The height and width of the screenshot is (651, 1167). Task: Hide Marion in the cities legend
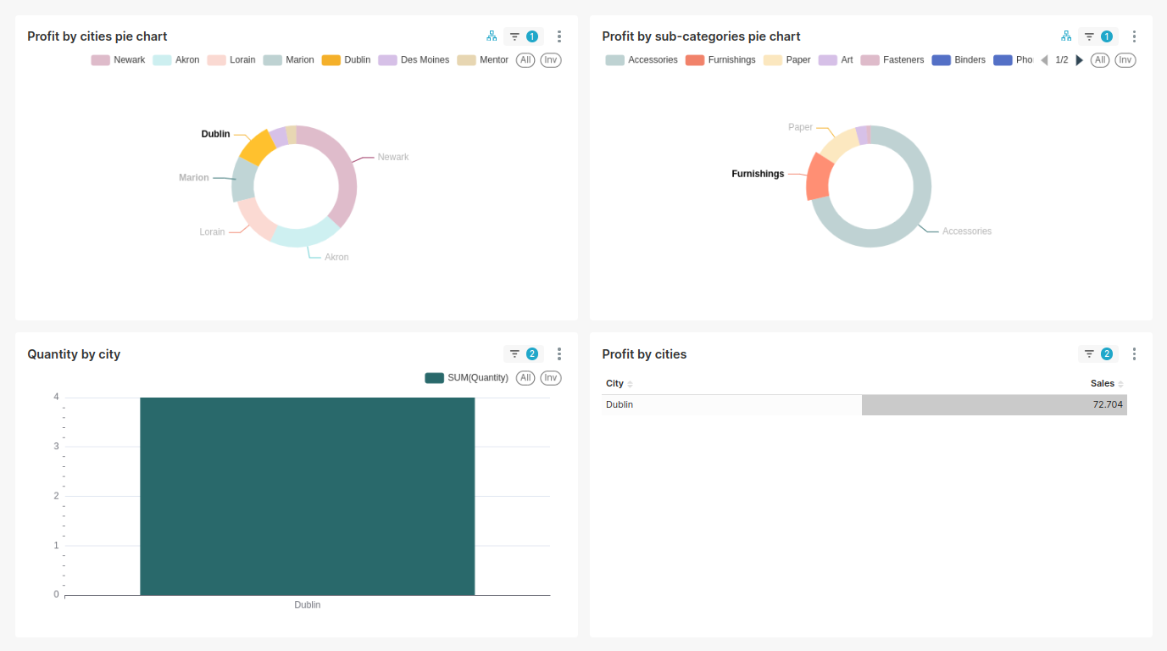coord(289,60)
